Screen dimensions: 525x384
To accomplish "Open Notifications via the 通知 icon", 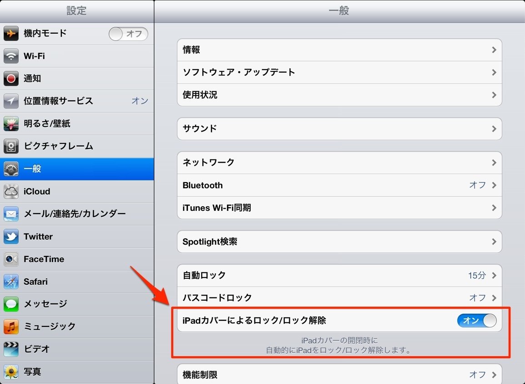I will click(x=11, y=78).
